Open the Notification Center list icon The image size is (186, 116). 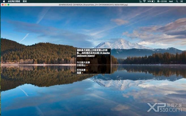[x=182, y=1]
